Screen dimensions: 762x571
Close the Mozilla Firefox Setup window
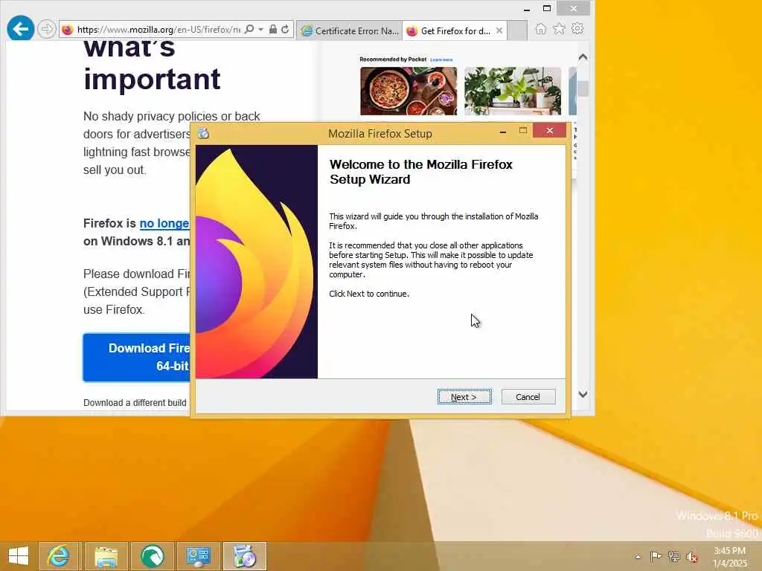[x=550, y=131]
